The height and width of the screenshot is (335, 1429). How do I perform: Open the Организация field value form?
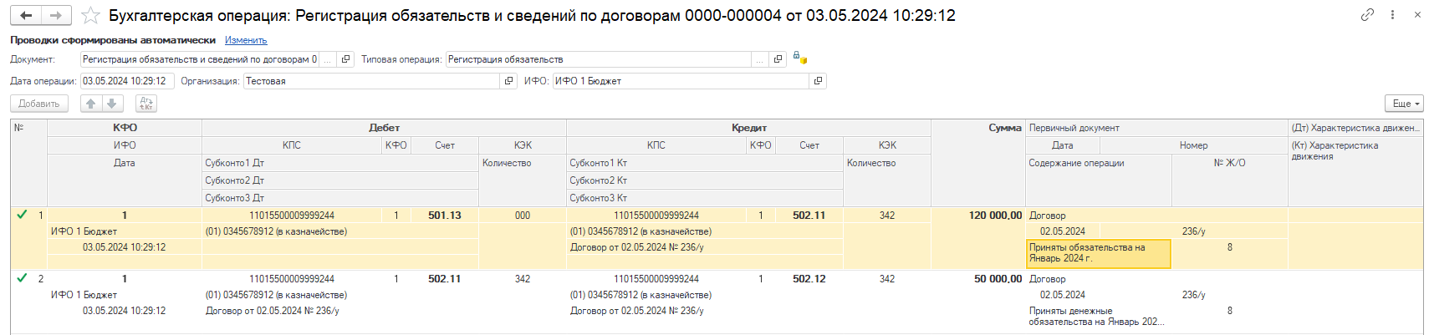click(509, 81)
